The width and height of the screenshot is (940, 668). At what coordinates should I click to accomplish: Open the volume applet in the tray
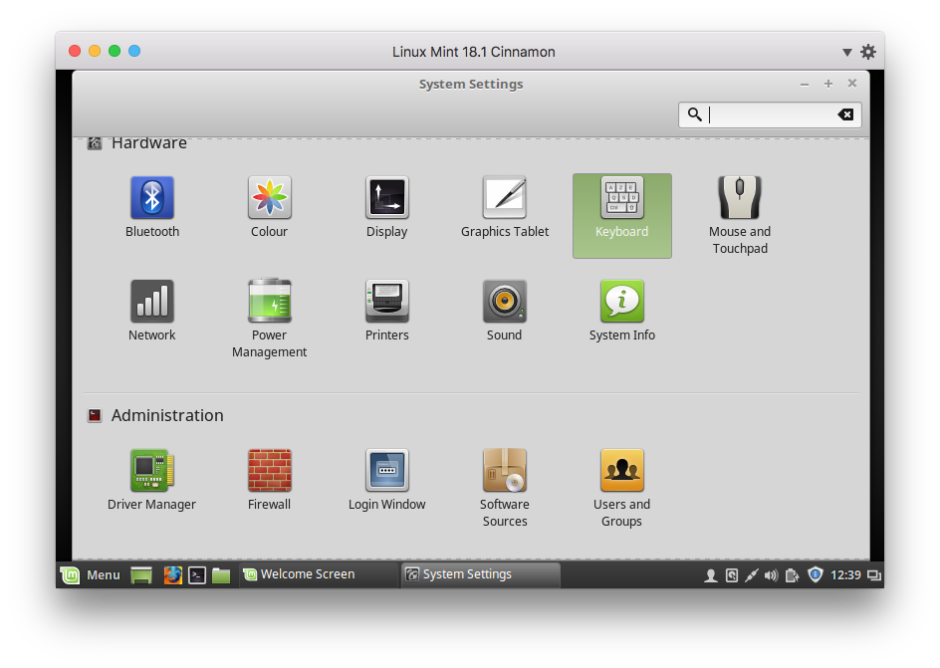point(771,575)
